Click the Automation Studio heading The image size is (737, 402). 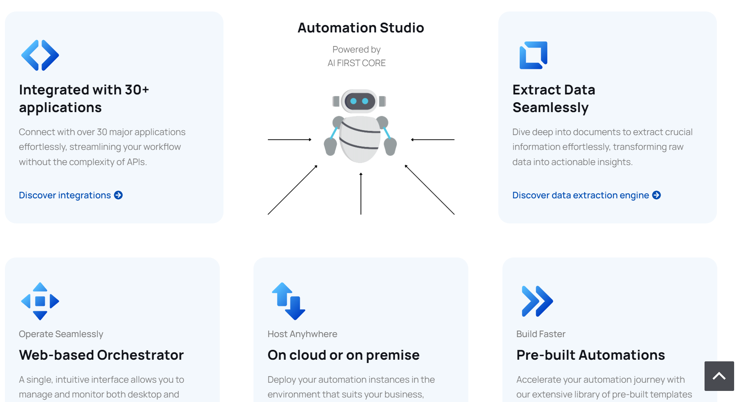(361, 28)
